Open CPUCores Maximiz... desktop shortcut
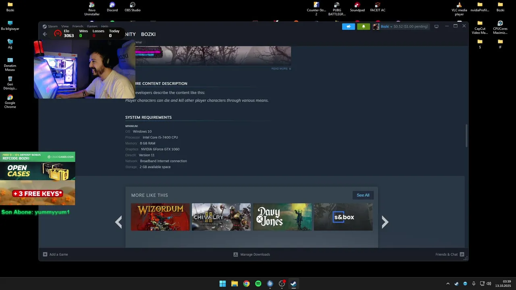The image size is (516, 290). [x=500, y=27]
